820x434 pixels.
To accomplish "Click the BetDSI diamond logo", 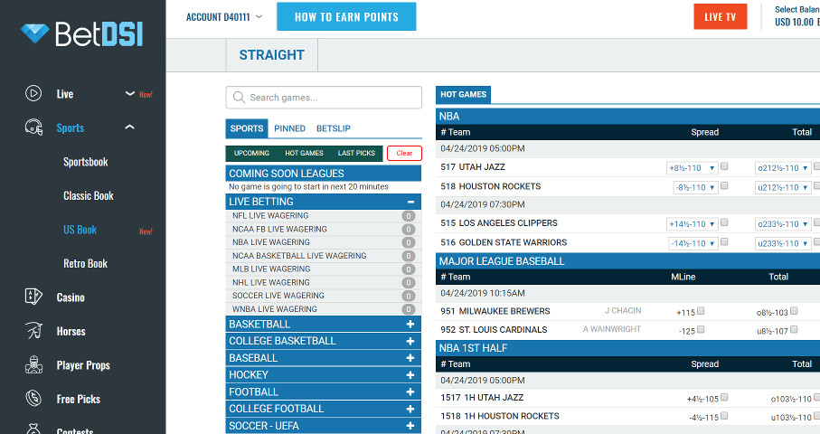I will (x=34, y=33).
